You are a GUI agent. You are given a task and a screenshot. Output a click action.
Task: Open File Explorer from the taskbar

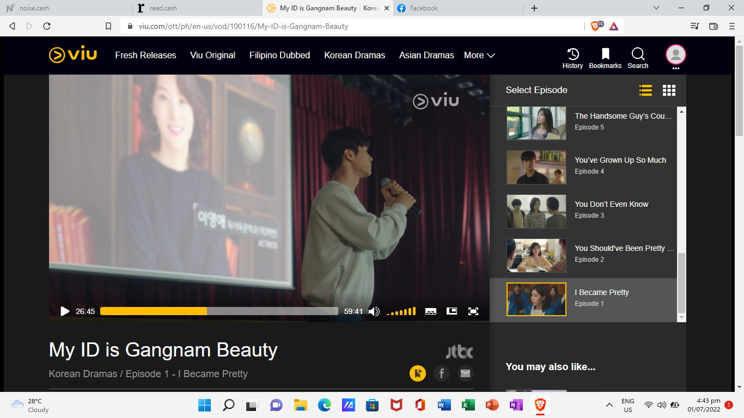[x=300, y=405]
